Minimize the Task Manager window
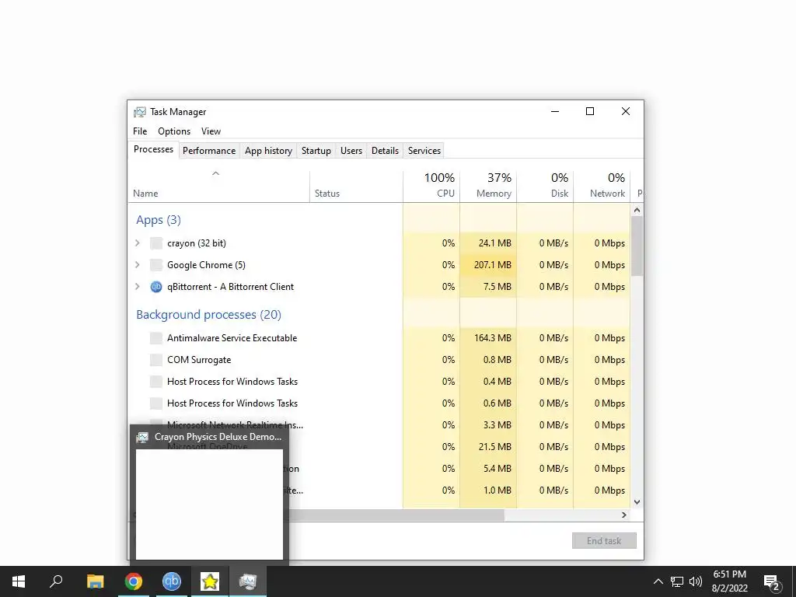The image size is (796, 597). pyautogui.click(x=555, y=112)
